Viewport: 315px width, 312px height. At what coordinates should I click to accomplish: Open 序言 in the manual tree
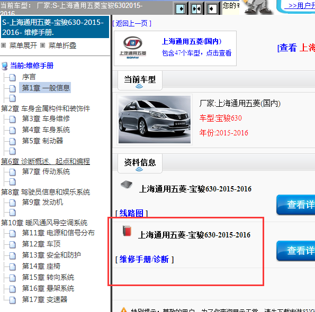coord(29,77)
